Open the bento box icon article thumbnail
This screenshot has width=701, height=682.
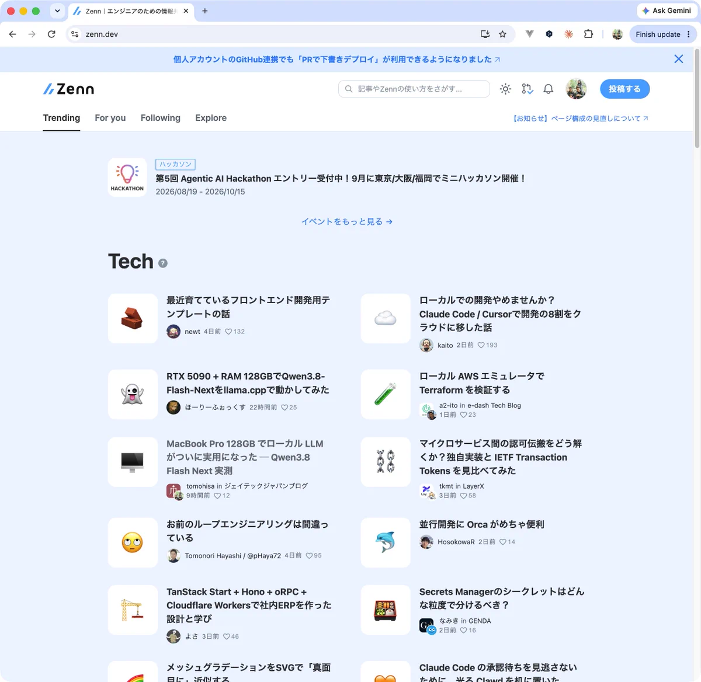coord(386,610)
